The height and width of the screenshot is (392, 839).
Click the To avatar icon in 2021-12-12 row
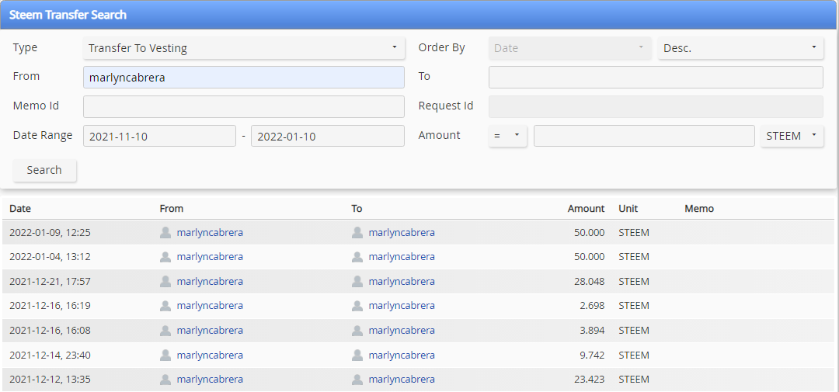point(357,380)
